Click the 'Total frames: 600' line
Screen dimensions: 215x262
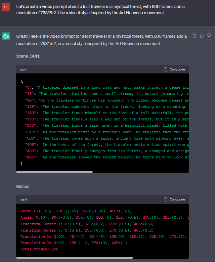coord(39,249)
